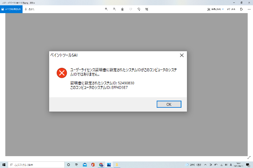Open network Wi-Fi tray icon

(x=221, y=165)
